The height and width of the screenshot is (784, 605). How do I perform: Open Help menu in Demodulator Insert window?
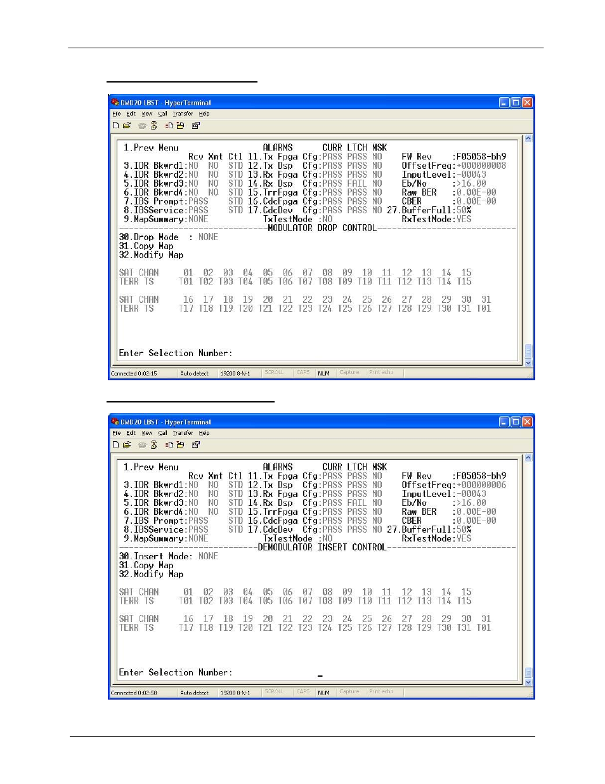(x=204, y=434)
